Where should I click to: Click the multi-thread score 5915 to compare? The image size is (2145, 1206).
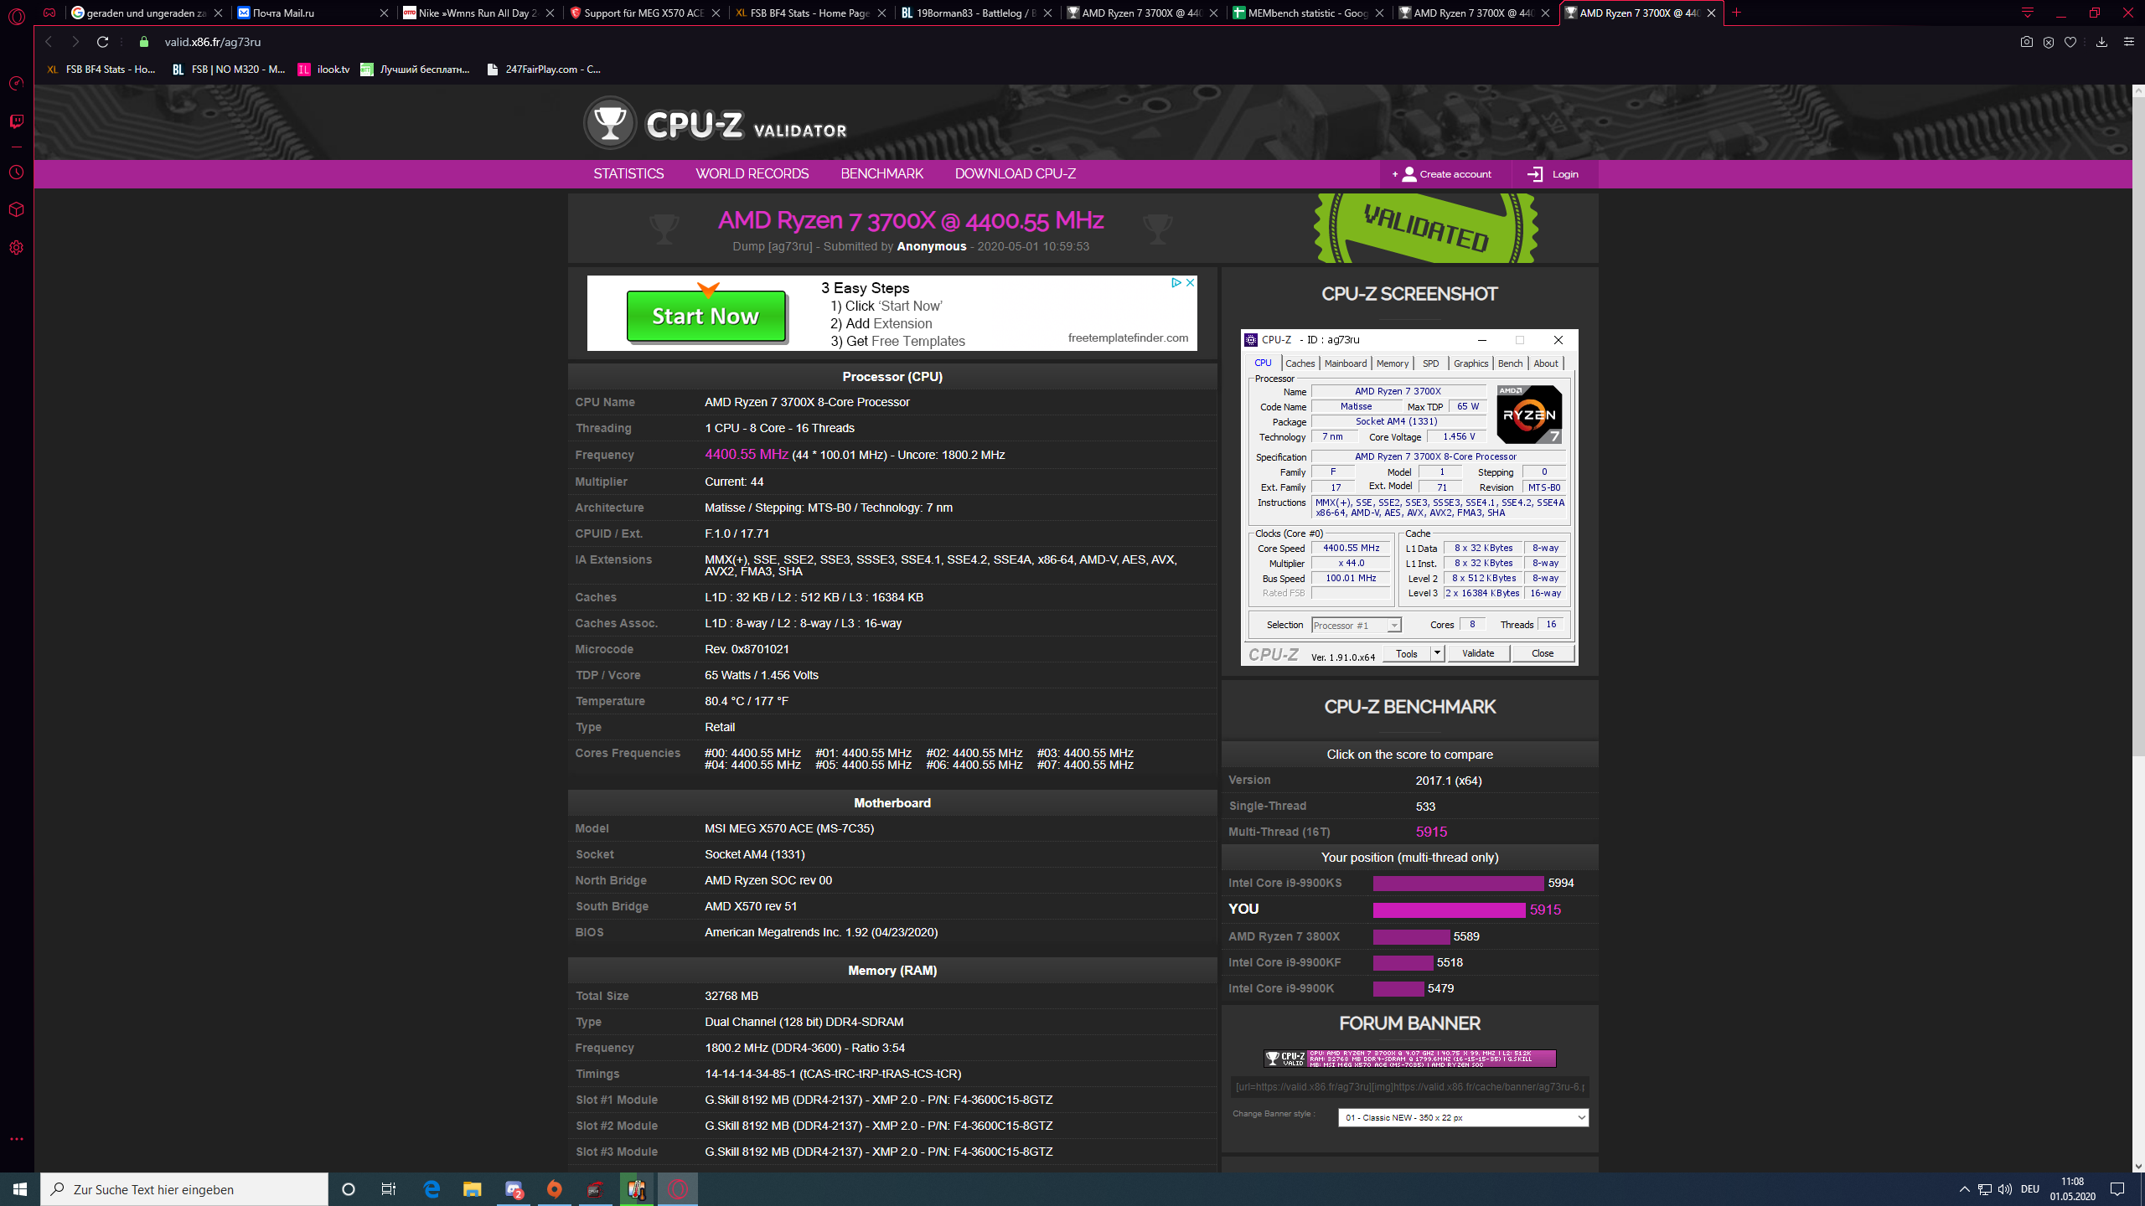[x=1431, y=832]
